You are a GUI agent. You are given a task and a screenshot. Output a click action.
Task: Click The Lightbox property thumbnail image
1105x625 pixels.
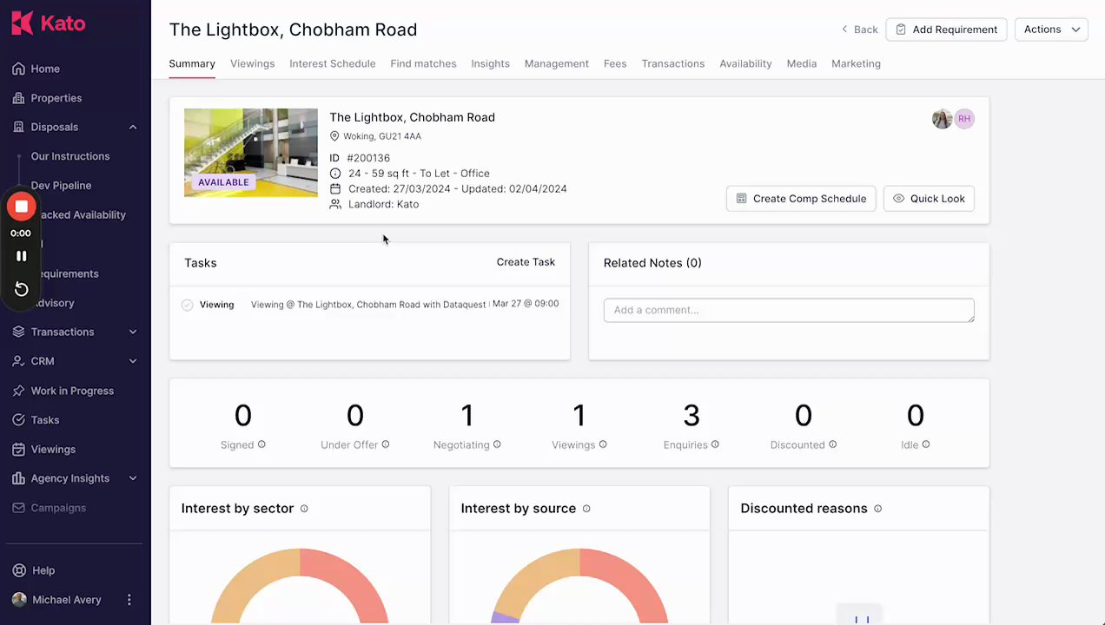[251, 153]
